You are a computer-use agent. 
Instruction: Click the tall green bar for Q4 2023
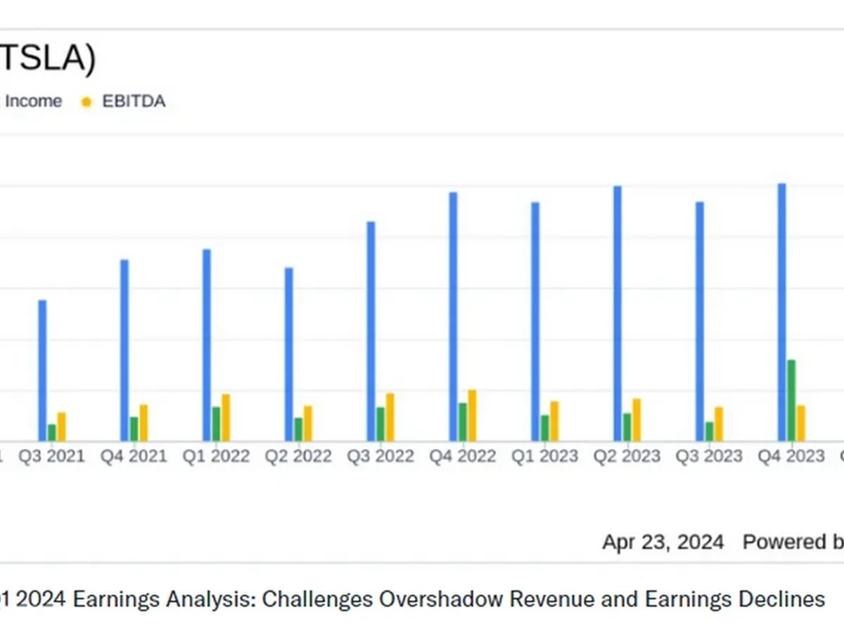pos(791,399)
